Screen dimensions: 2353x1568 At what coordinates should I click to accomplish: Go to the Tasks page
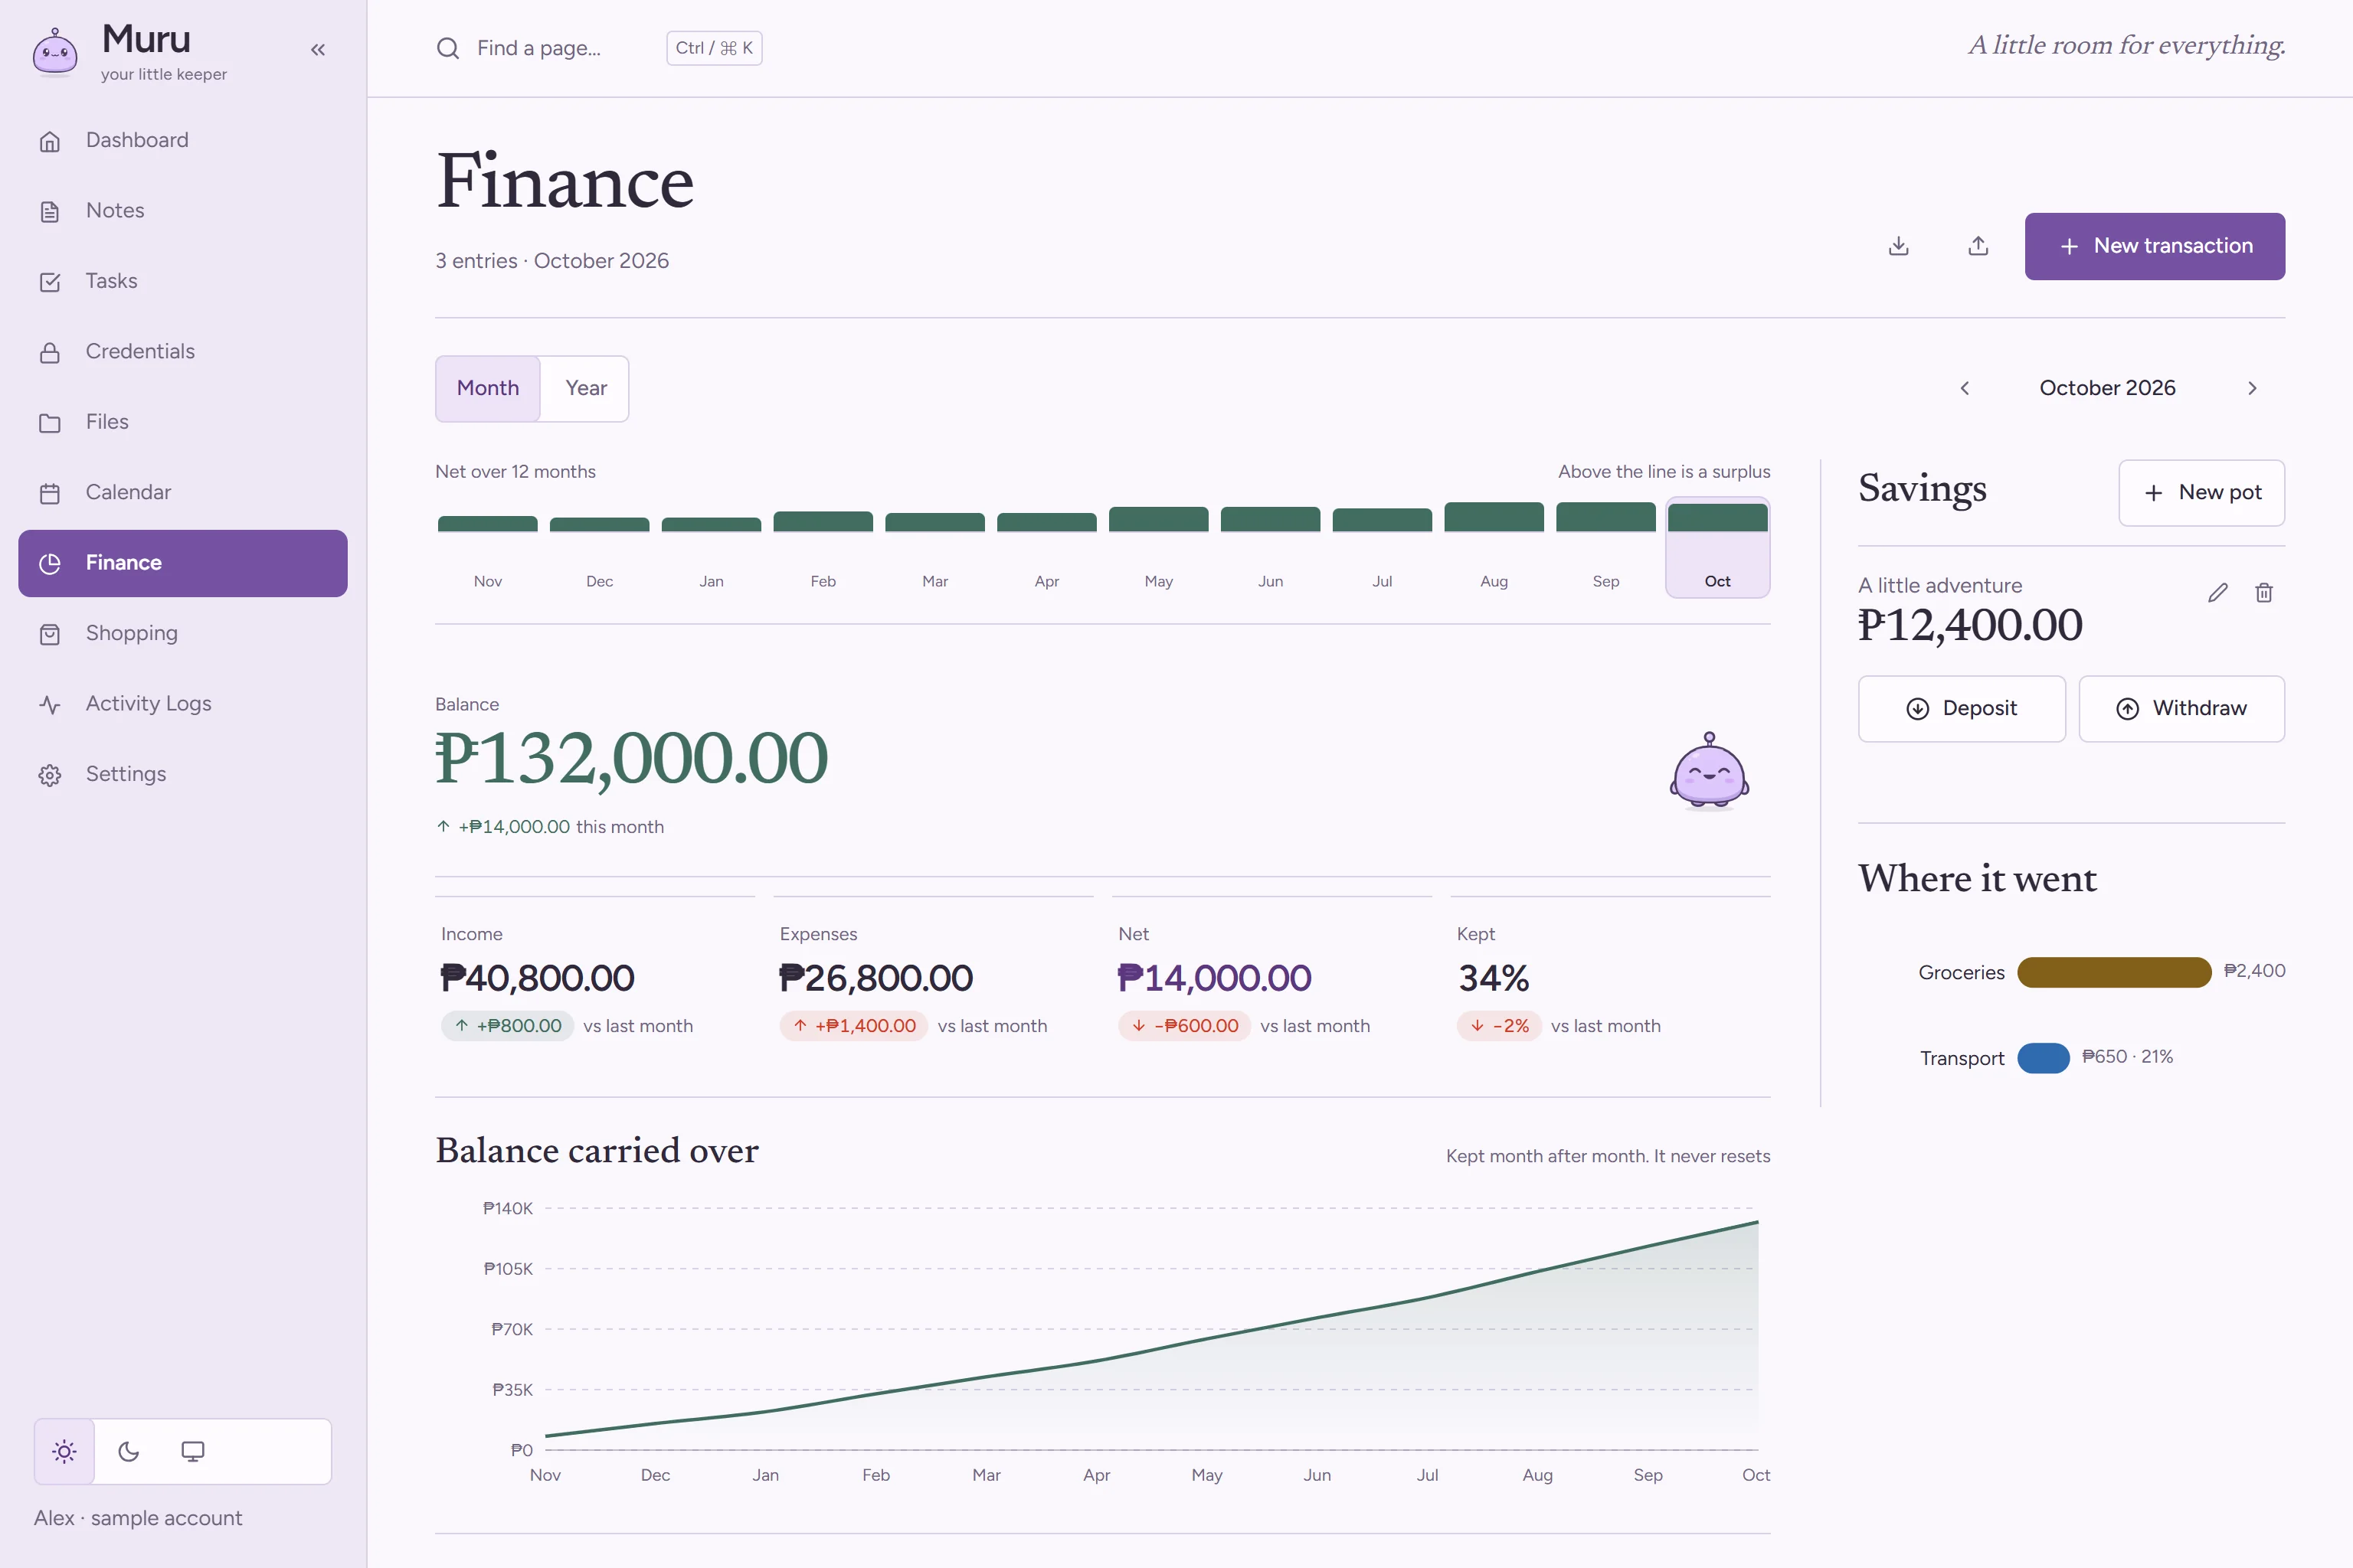[x=183, y=281]
